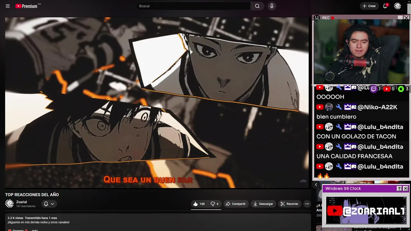Open the YouTube hamburger guide menu
This screenshot has width=411, height=231.
click(x=8, y=6)
